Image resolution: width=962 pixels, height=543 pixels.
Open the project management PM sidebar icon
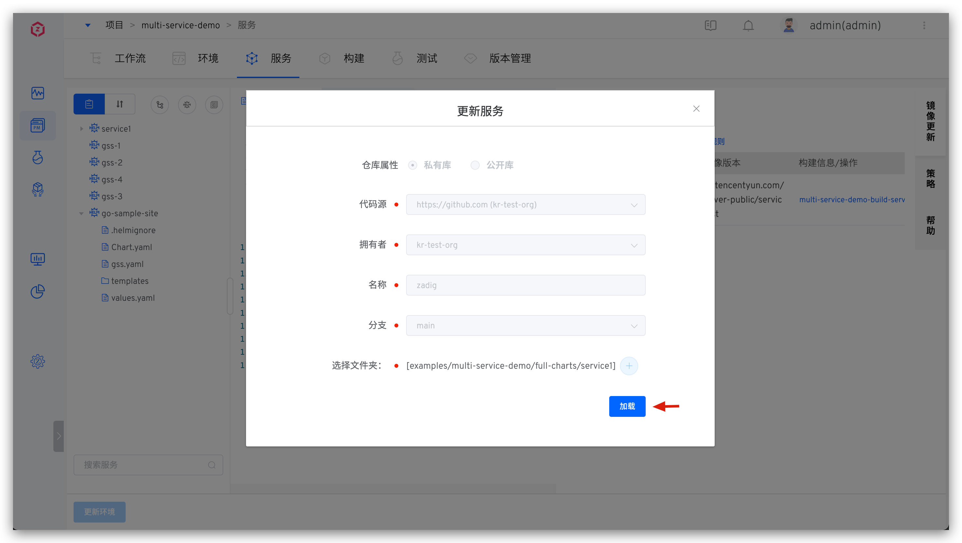point(38,126)
